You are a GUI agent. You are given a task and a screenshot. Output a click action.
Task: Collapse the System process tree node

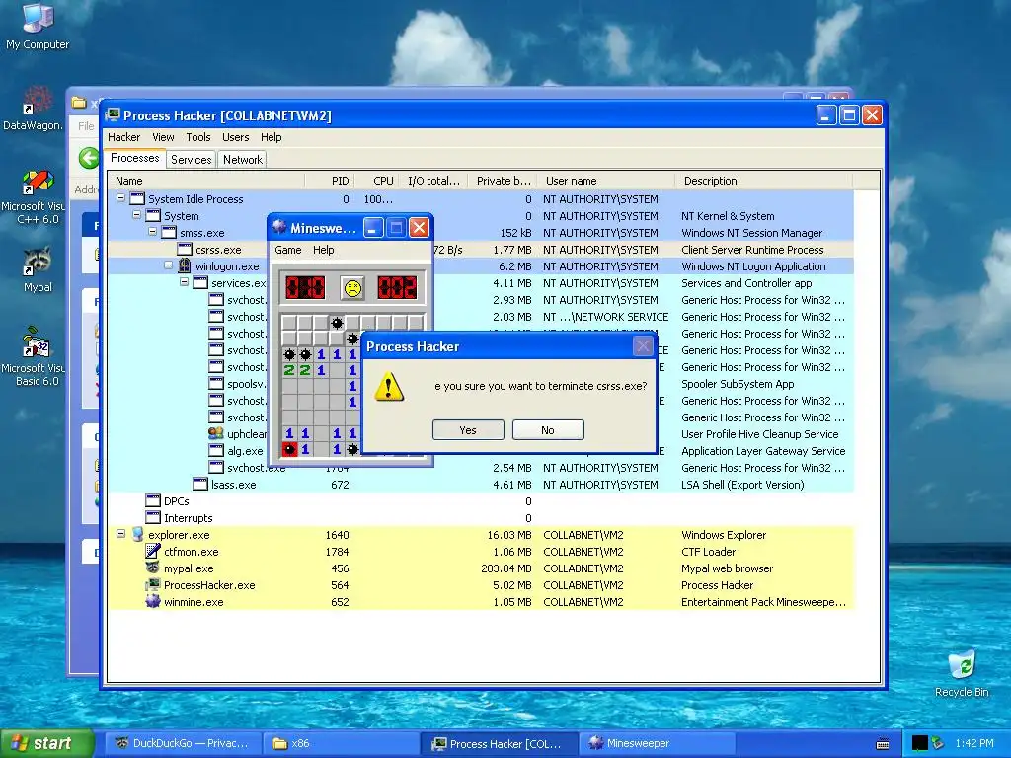tap(136, 215)
